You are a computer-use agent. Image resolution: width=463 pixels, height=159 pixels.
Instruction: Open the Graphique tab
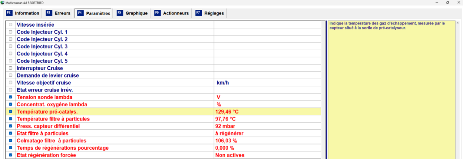pyautogui.click(x=136, y=13)
